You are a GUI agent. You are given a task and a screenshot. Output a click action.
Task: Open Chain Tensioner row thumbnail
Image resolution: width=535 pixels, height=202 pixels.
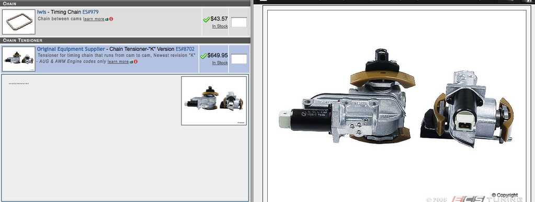(x=19, y=59)
